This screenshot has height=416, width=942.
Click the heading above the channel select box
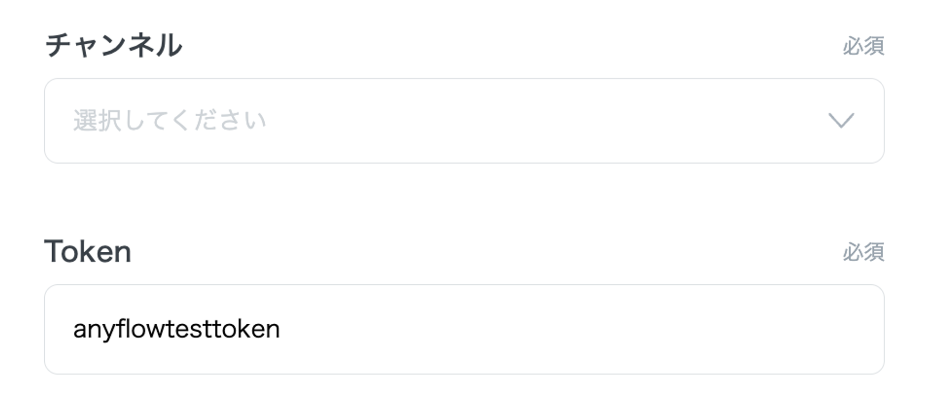[x=114, y=46]
